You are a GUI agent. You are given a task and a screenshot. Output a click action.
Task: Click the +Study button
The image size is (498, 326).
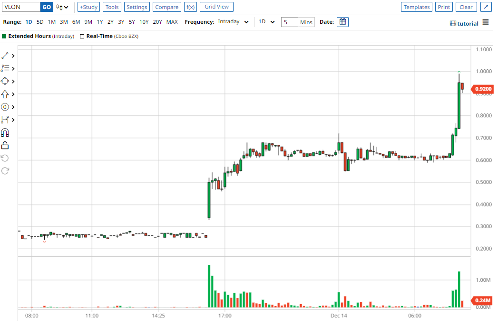tap(88, 7)
